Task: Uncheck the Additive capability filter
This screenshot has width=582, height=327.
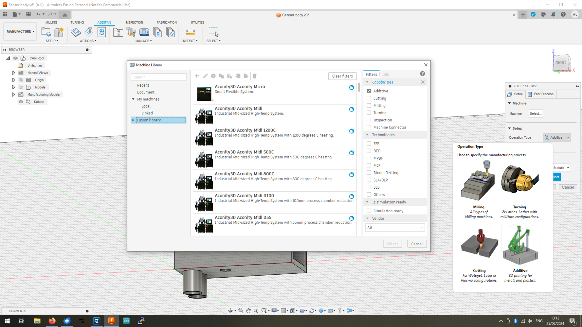Action: pyautogui.click(x=369, y=91)
